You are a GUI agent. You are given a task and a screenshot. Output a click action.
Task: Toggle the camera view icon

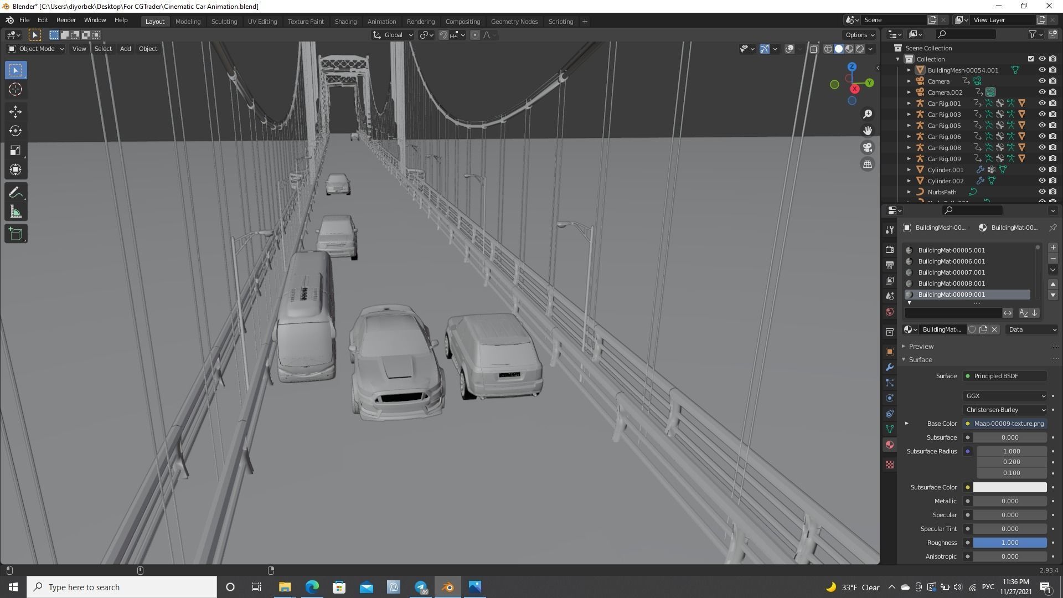pos(868,147)
